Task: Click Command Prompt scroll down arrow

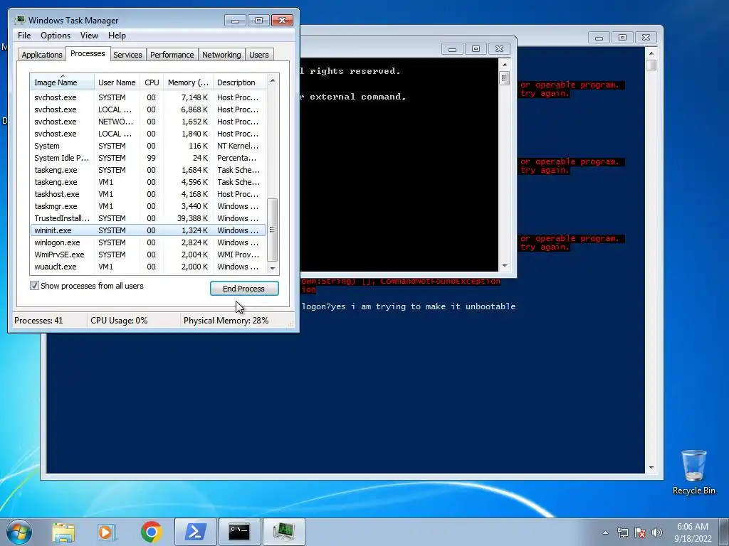Action: click(x=505, y=266)
